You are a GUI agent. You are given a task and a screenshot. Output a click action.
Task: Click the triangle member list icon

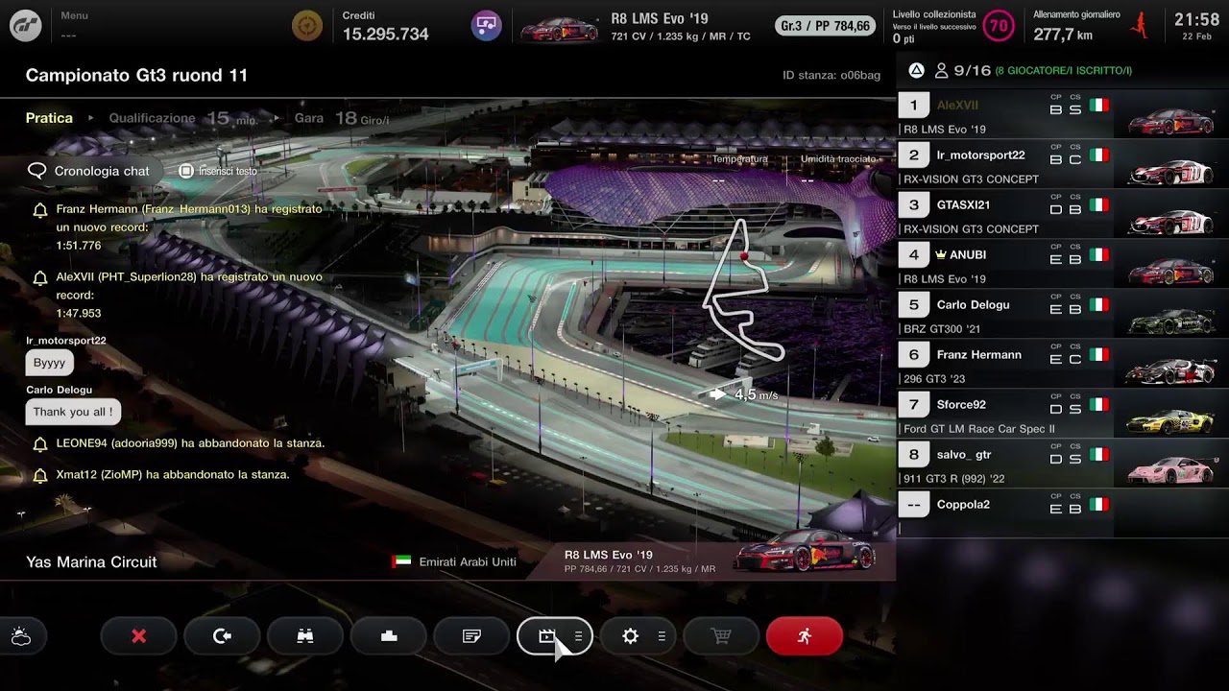pos(916,70)
